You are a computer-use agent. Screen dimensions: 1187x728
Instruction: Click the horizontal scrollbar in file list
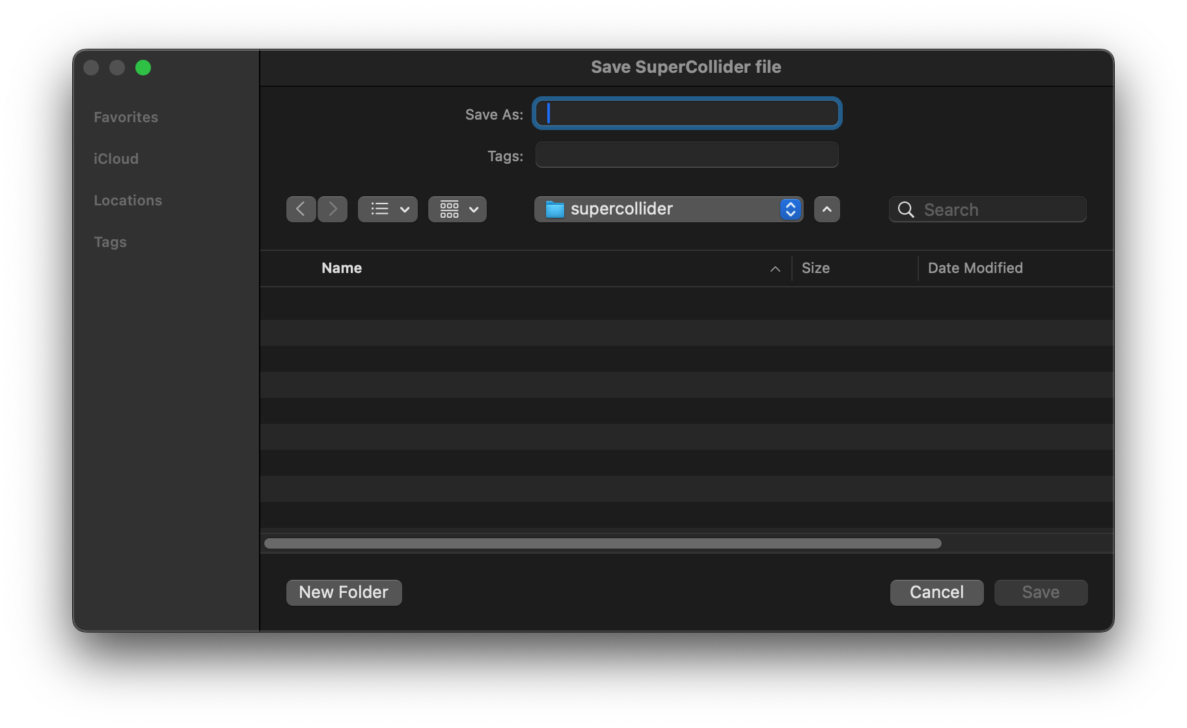[603, 543]
